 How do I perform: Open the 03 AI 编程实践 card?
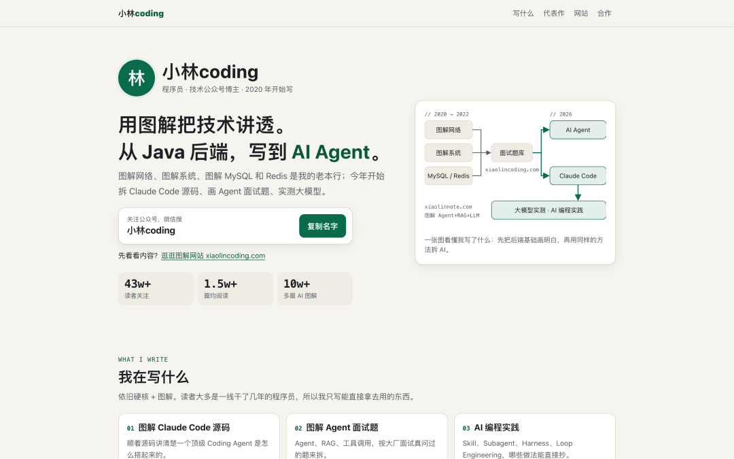coord(535,437)
